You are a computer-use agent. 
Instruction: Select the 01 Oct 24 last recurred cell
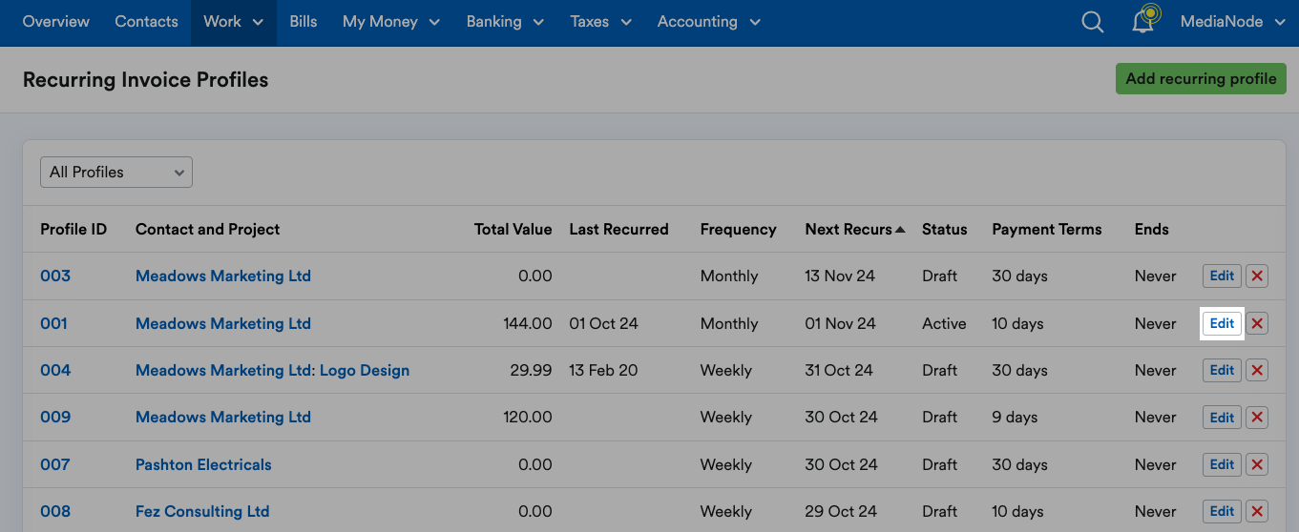point(603,323)
